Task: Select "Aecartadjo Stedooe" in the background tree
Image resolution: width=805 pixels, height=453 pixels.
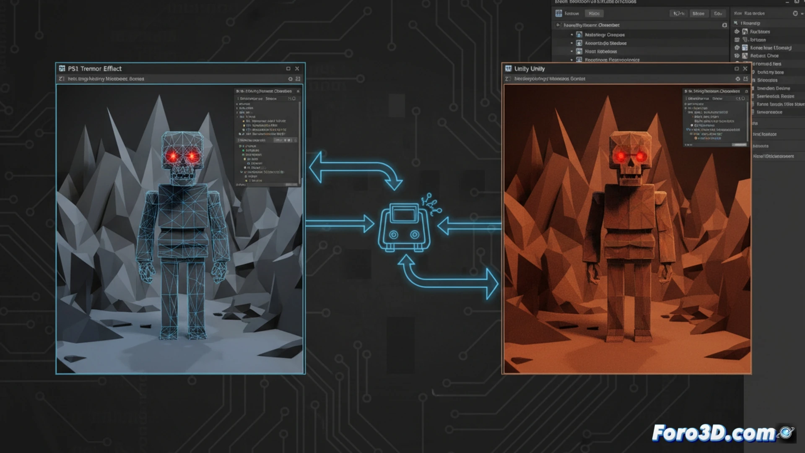Action: pos(606,43)
